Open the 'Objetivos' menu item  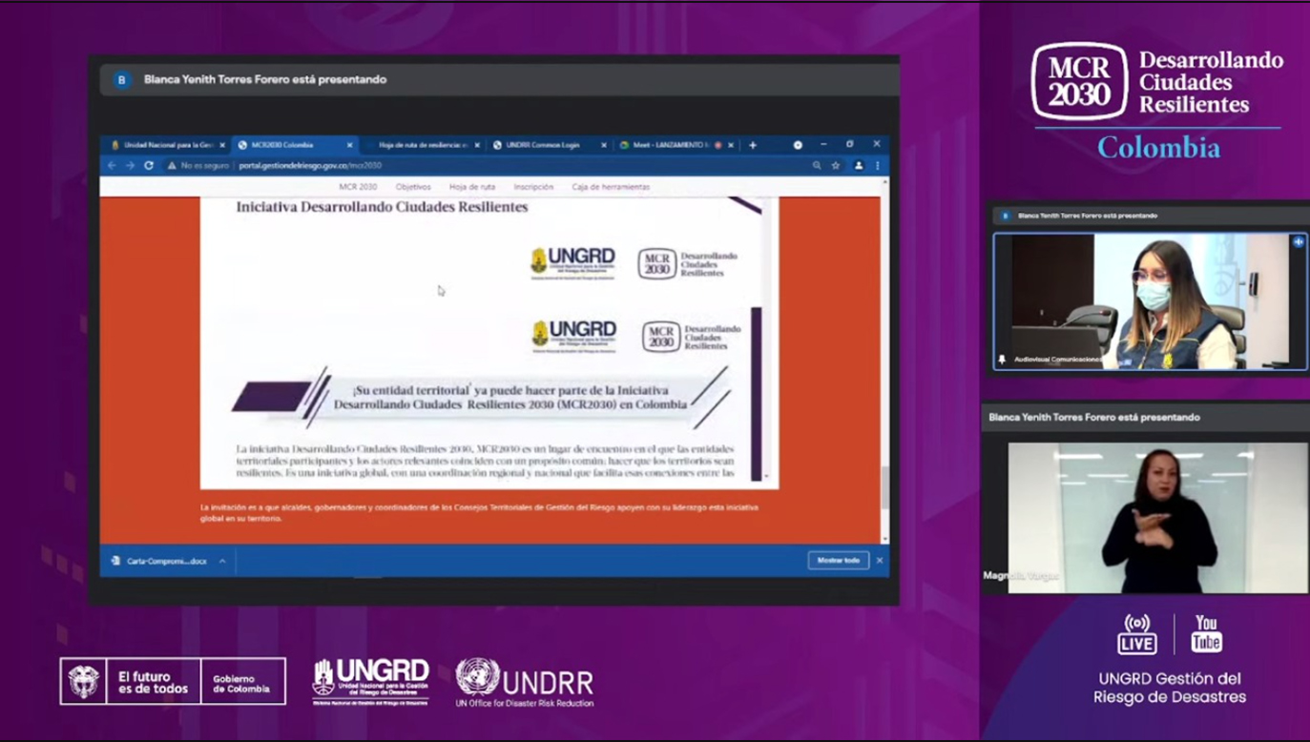413,187
